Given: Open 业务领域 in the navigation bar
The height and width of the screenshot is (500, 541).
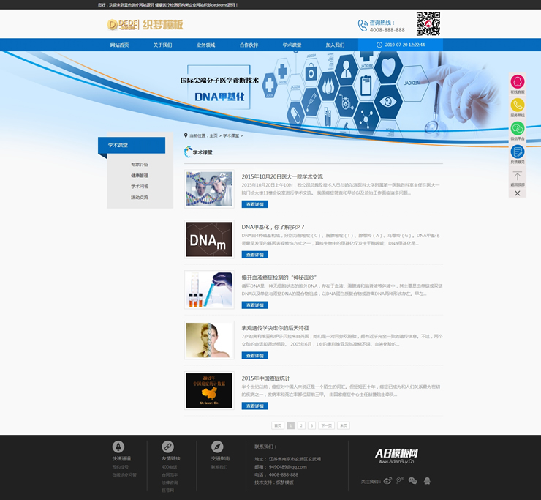Looking at the screenshot, I should coord(205,45).
